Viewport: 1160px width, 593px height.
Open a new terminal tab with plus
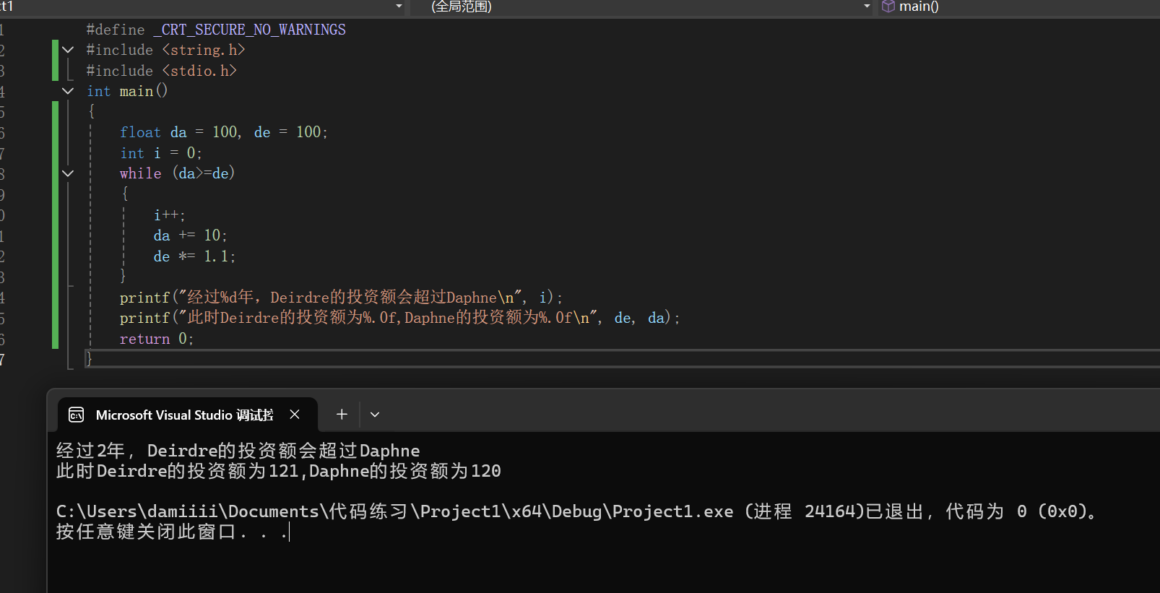coord(342,415)
